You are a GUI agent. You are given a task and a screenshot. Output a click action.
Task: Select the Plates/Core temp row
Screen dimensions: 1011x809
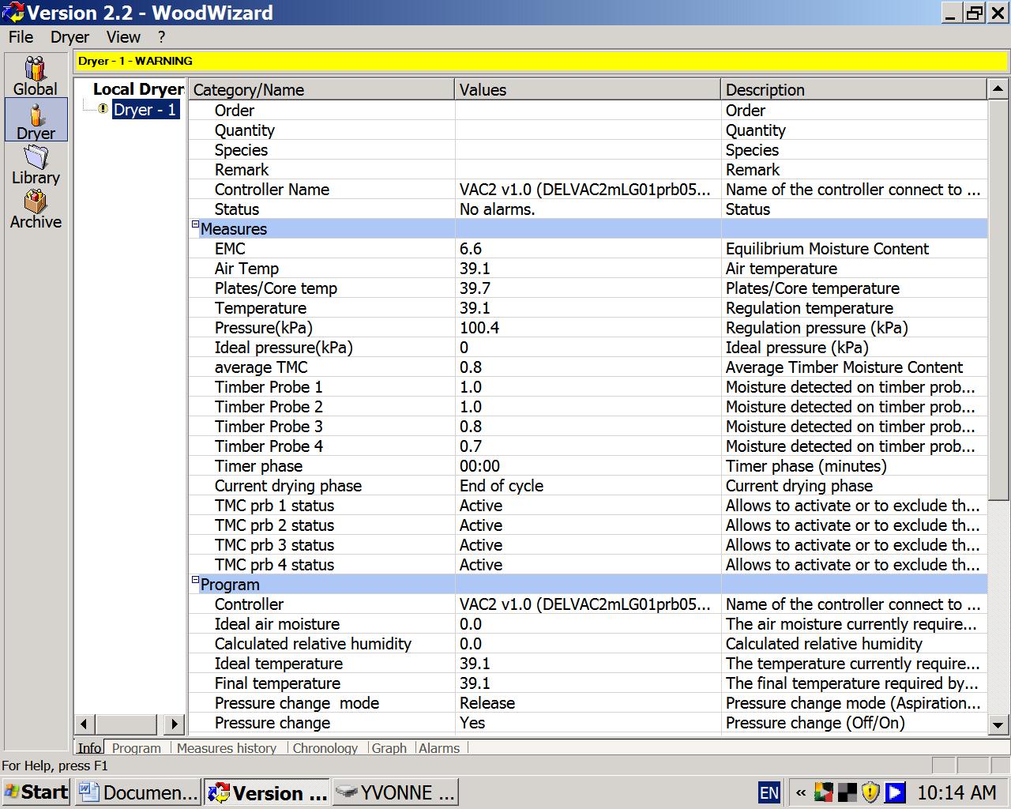tap(588, 288)
